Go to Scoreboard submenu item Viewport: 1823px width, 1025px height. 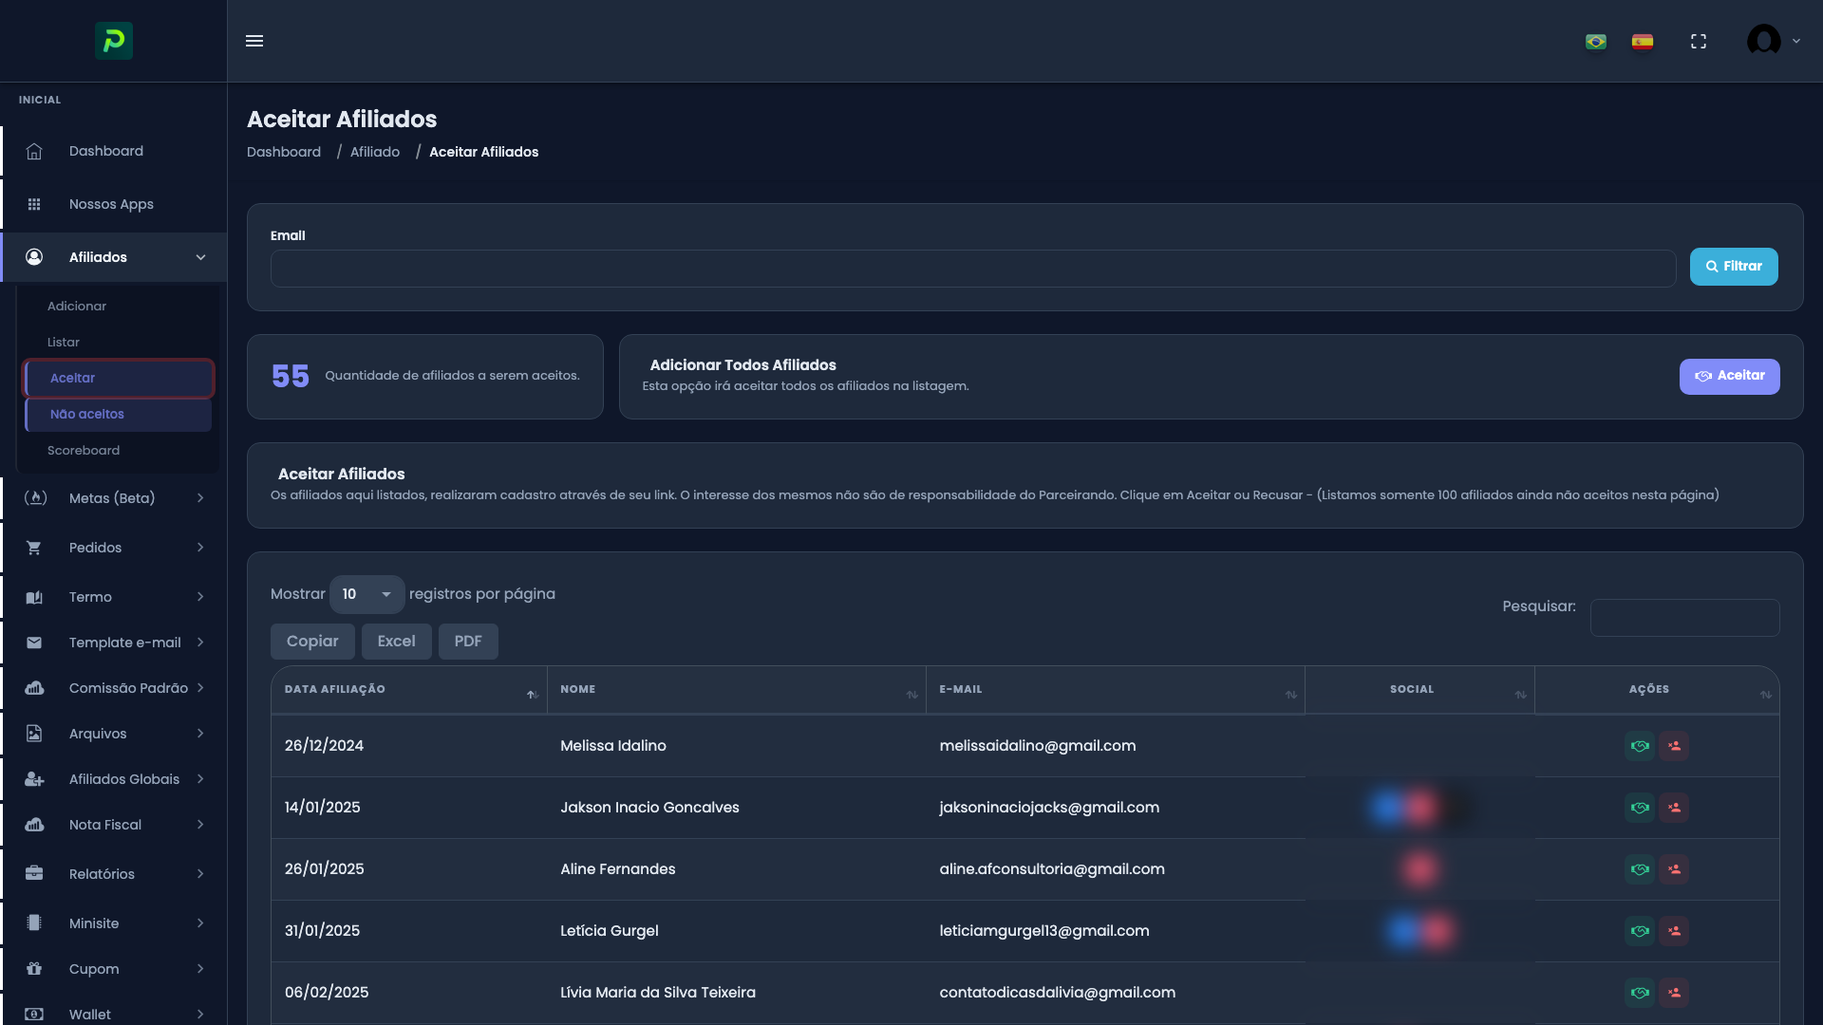click(x=84, y=451)
